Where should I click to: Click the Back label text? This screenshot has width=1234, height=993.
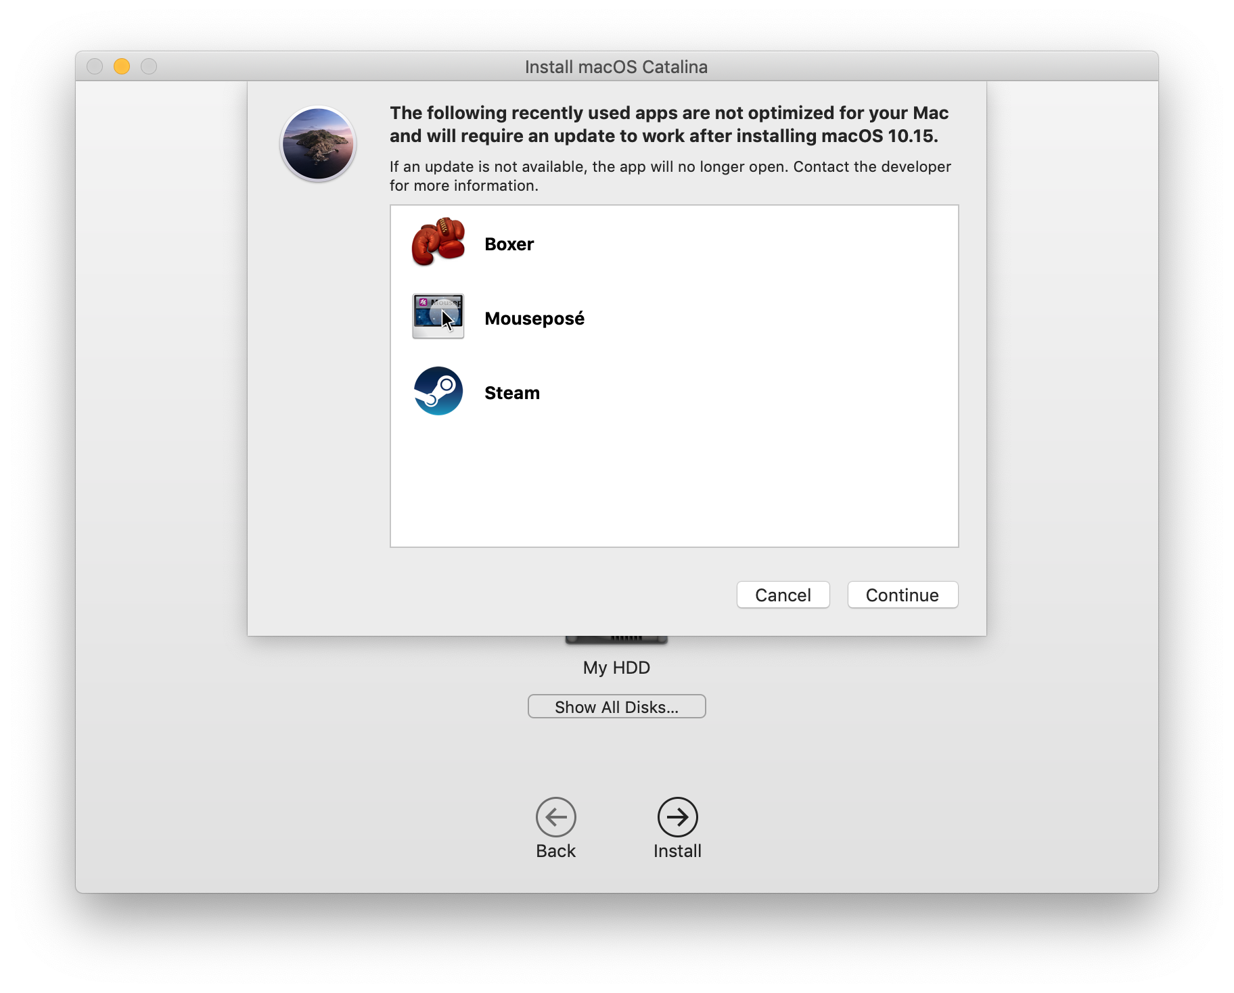(556, 851)
